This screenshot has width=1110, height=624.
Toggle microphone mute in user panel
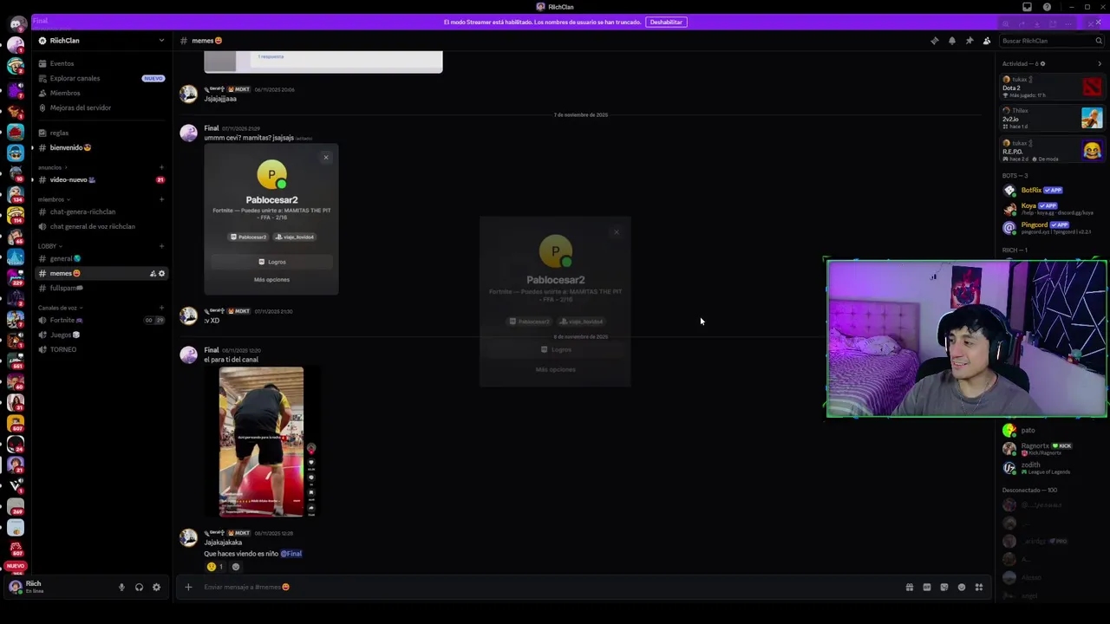coord(121,588)
